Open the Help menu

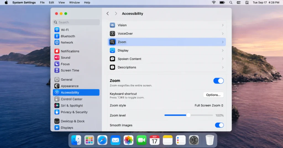pos(87,2)
